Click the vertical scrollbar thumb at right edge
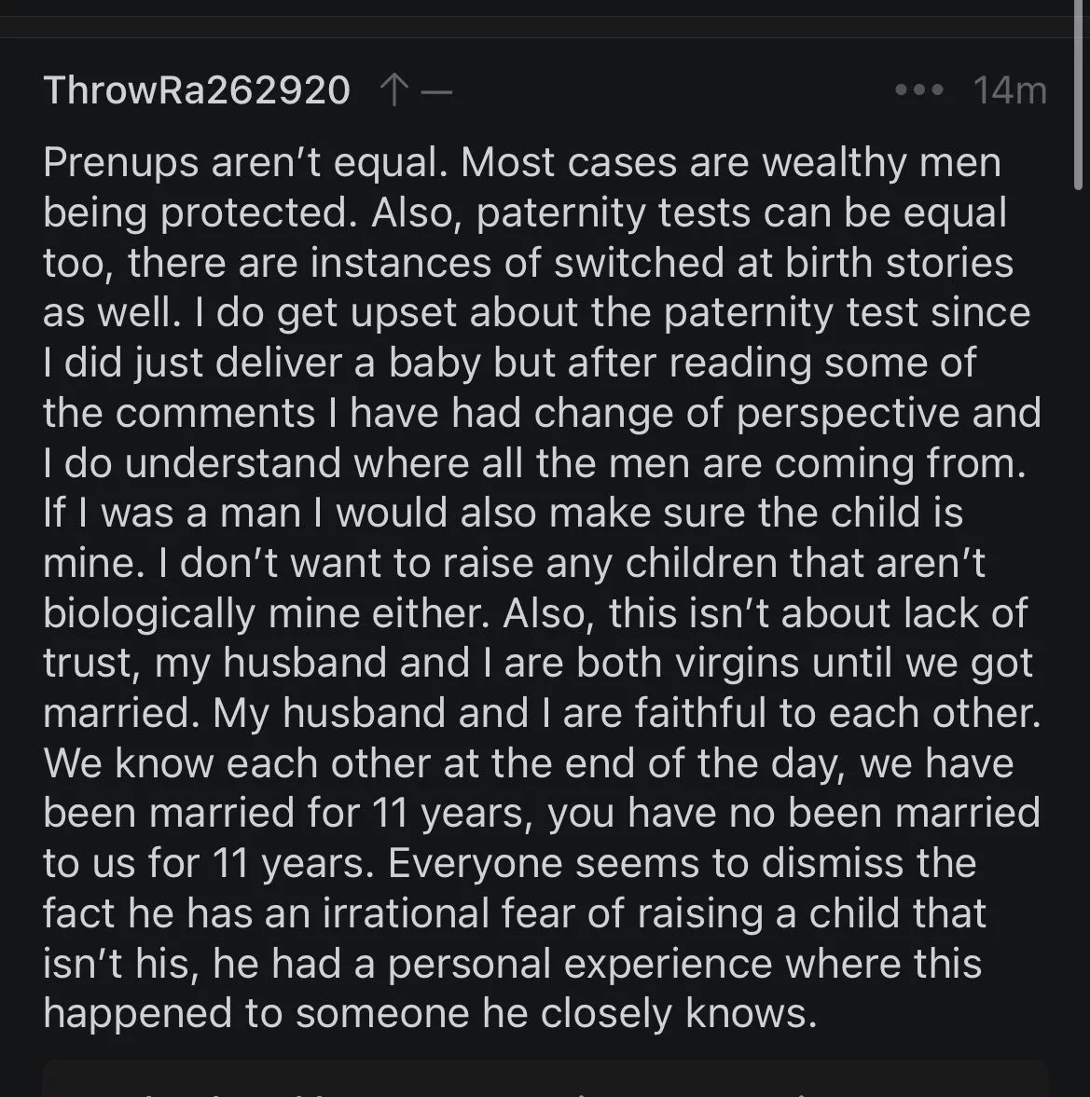This screenshot has height=1097, width=1090. (1078, 94)
